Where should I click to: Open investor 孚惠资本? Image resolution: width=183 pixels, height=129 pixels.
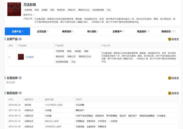pyautogui.click(x=102, y=126)
